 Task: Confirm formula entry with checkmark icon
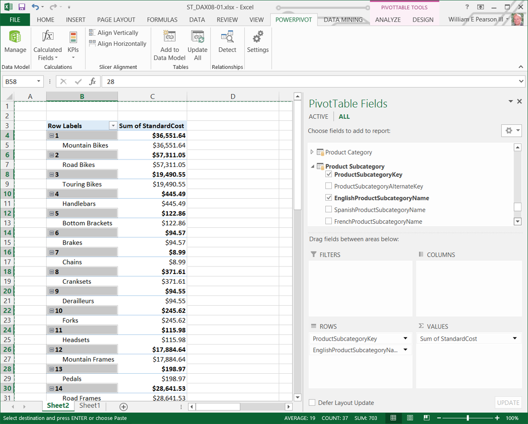click(78, 81)
